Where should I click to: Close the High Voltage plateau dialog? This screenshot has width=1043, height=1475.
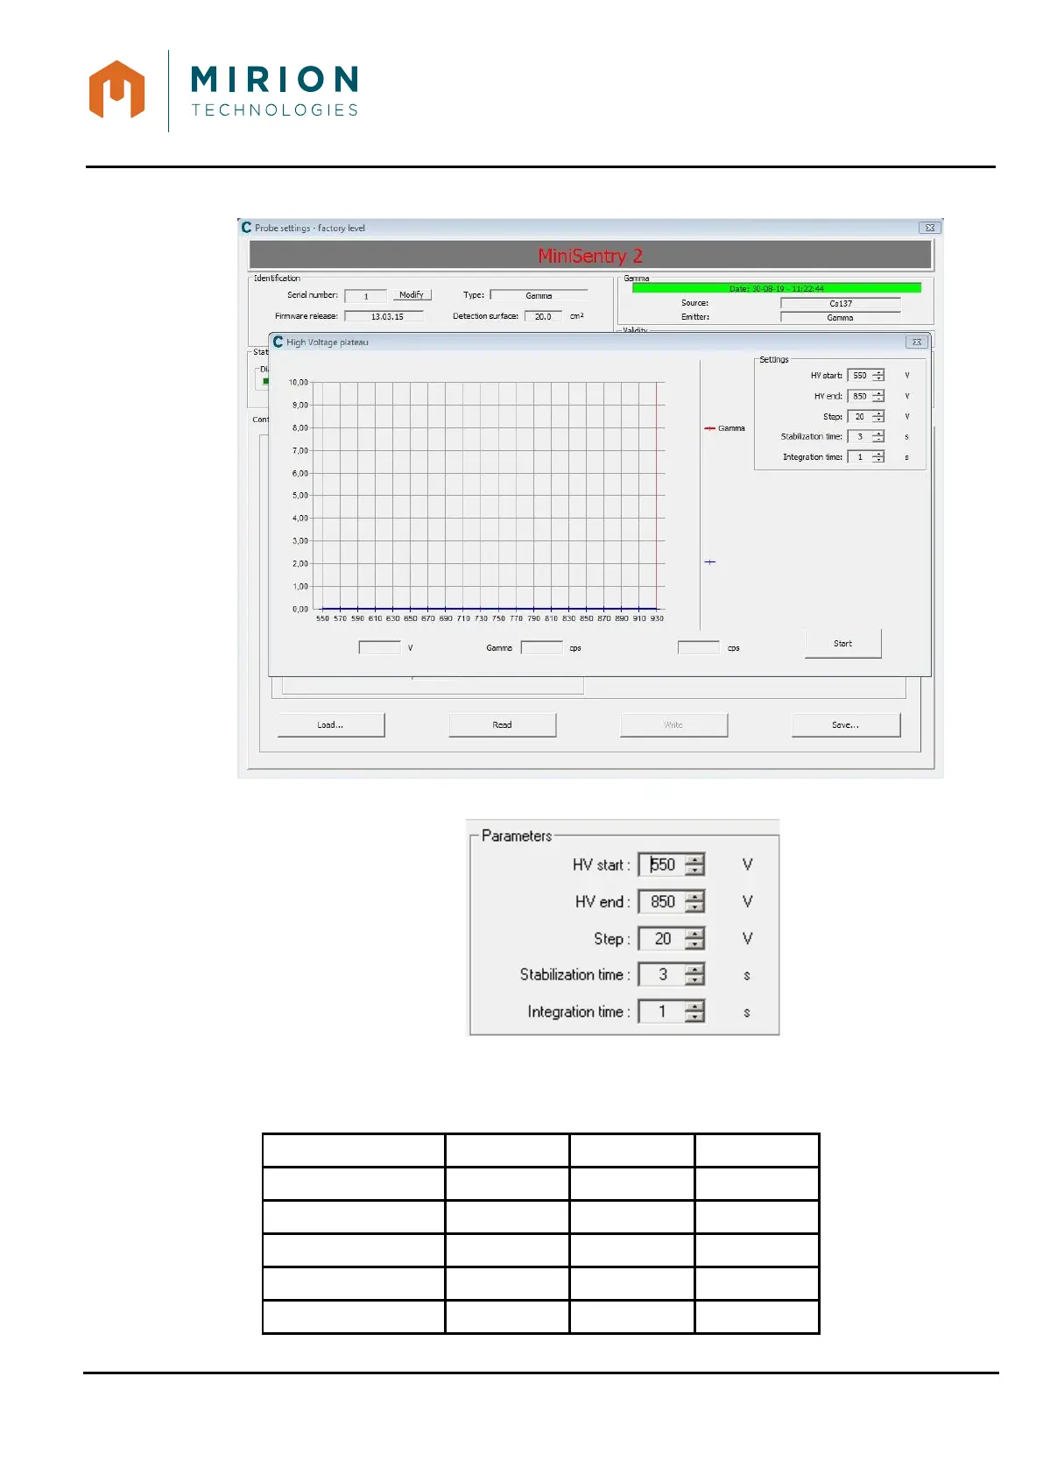[916, 342]
